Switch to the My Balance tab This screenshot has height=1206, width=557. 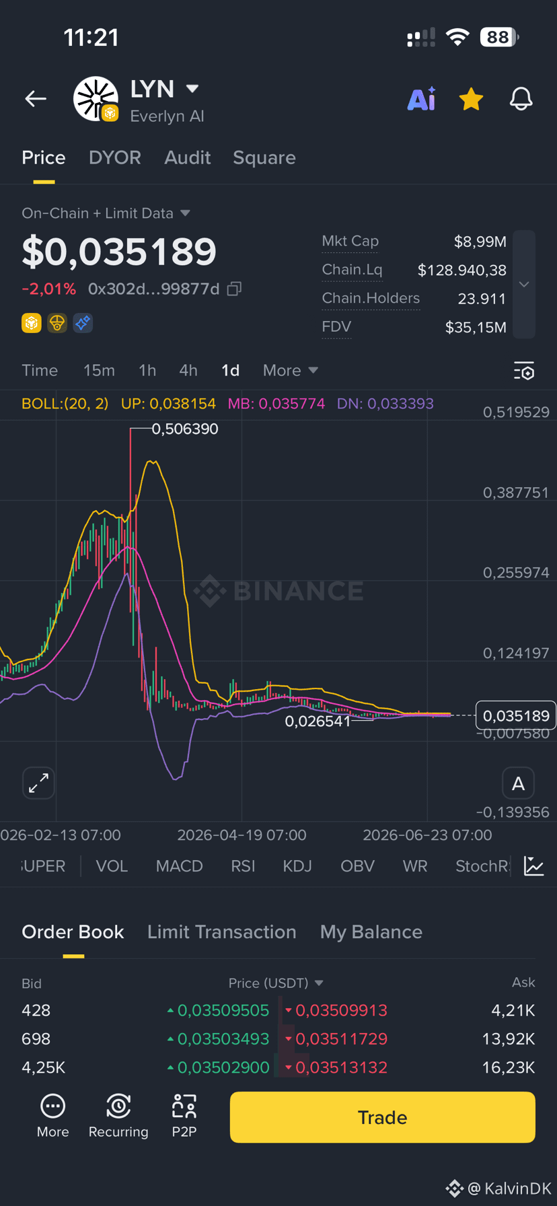pos(371,932)
